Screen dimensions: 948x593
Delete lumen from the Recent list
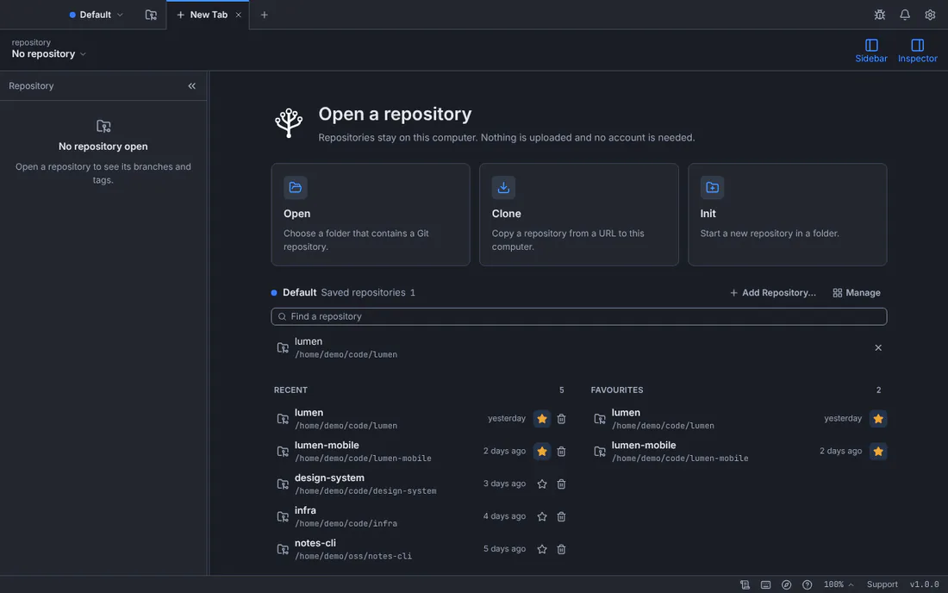[561, 418]
